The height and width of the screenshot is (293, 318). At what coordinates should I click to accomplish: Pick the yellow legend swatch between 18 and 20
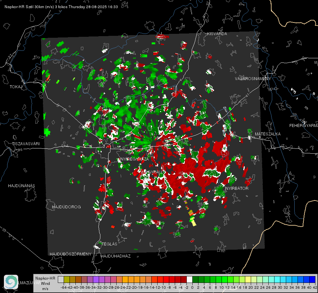pyautogui.click(x=248, y=279)
